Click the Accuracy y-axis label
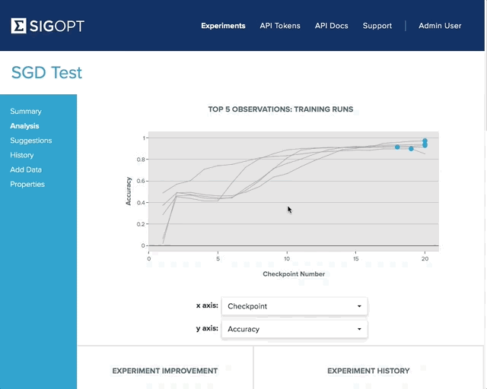487x389 pixels. tap(129, 191)
